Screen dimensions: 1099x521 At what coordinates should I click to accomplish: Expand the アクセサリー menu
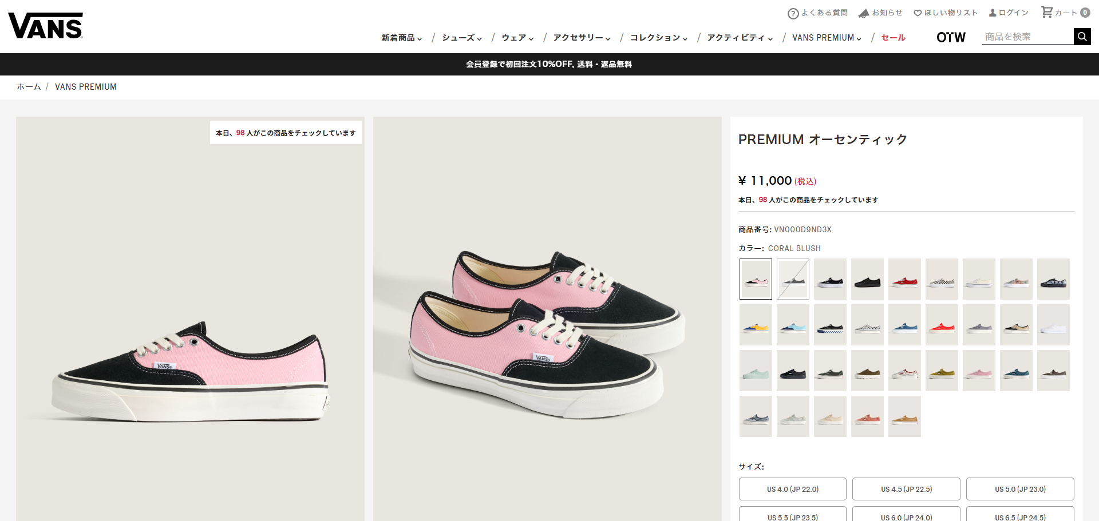(x=582, y=38)
